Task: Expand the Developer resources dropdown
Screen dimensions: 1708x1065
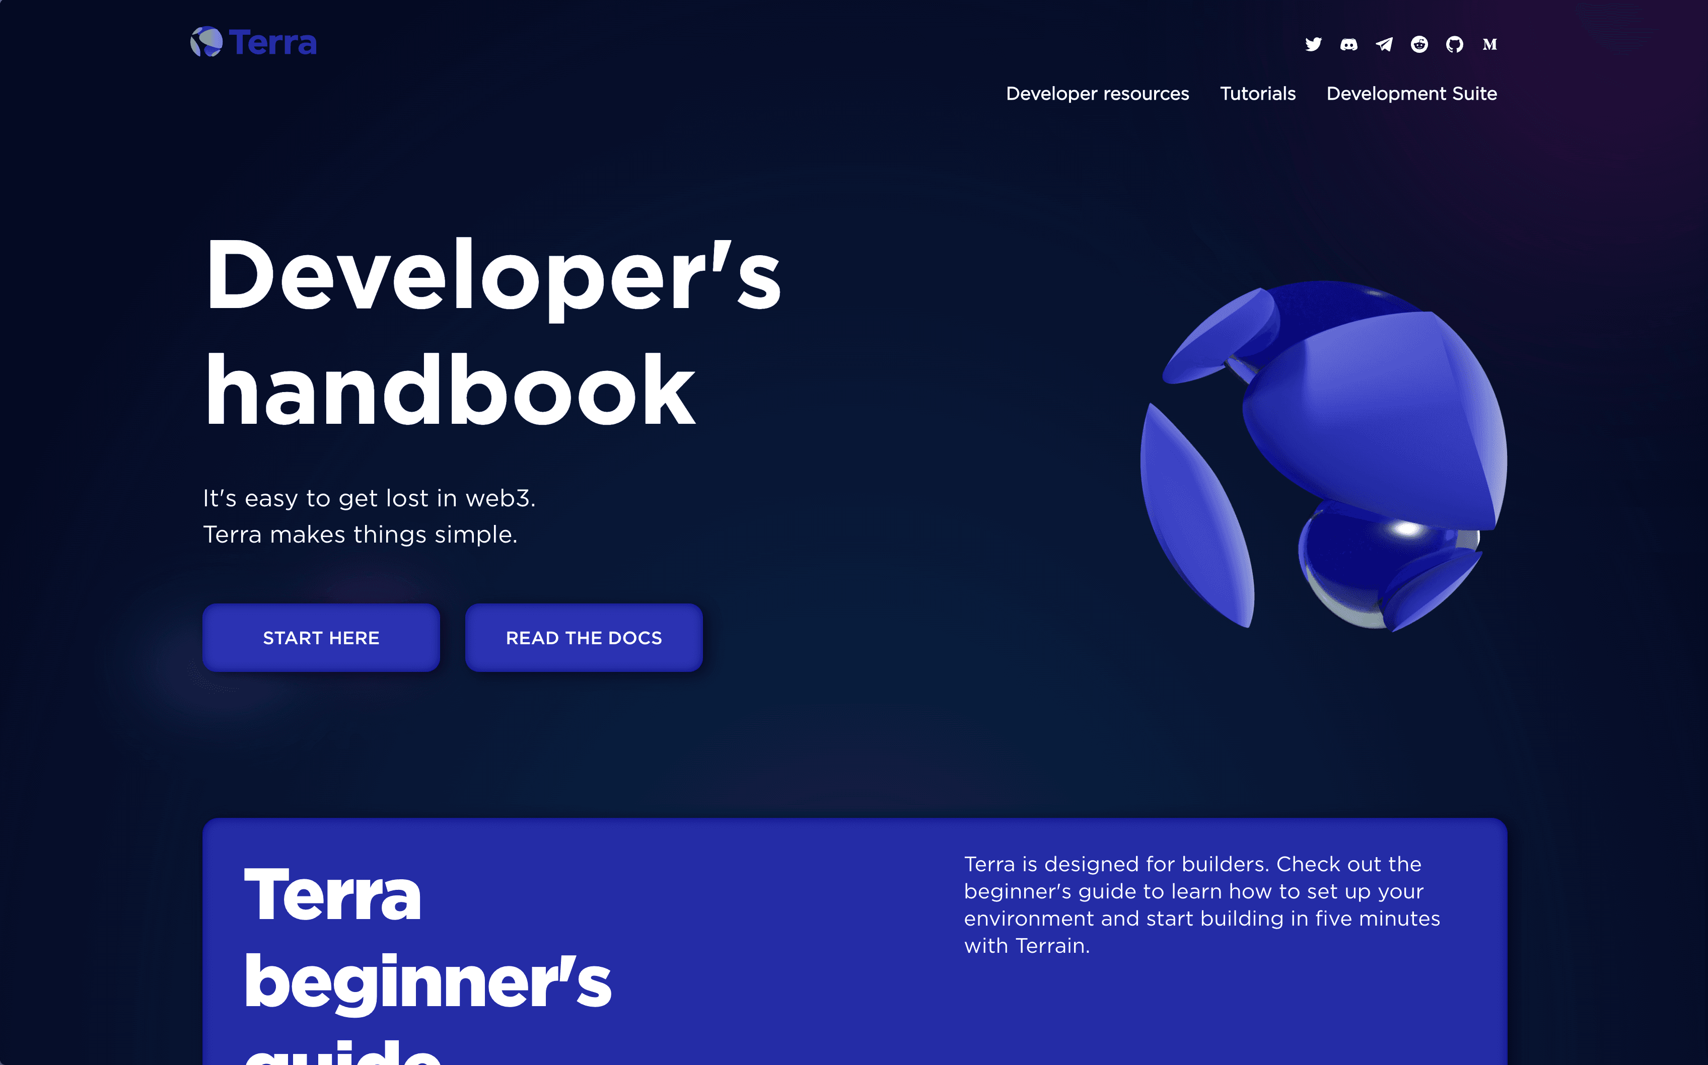Action: 1097,93
